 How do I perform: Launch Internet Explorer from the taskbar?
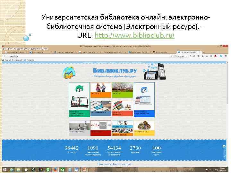pos(12,170)
